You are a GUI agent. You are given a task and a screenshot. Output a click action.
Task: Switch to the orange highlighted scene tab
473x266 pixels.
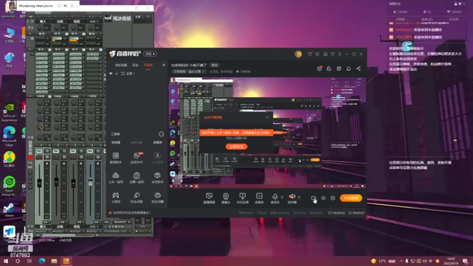148,65
